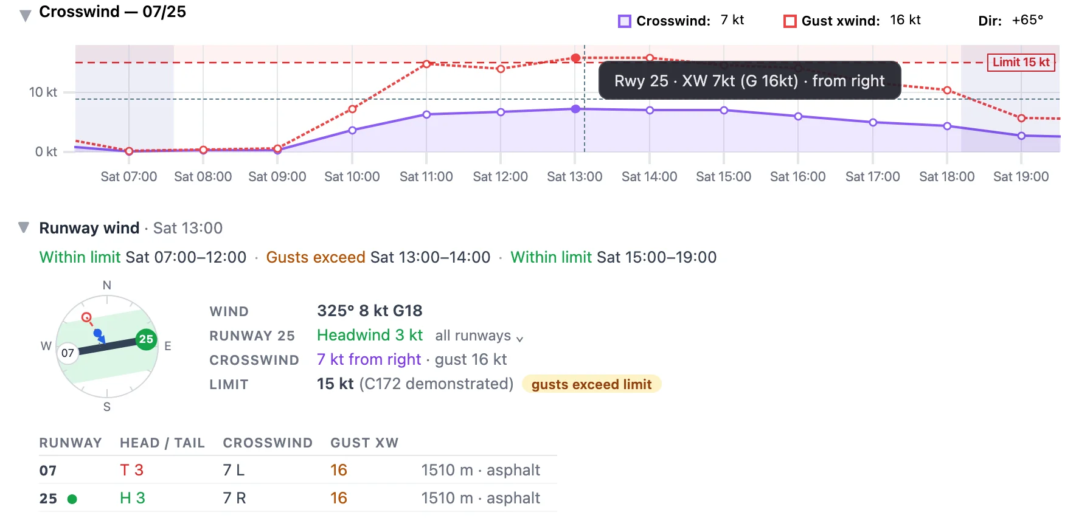This screenshot has height=518, width=1090.
Task: Click the wind reading "325° 8 kt G18"
Action: tap(370, 311)
